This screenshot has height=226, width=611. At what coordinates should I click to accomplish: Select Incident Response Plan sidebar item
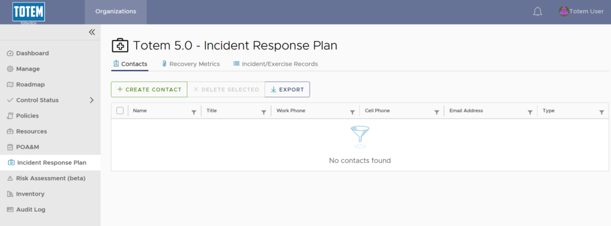point(50,162)
